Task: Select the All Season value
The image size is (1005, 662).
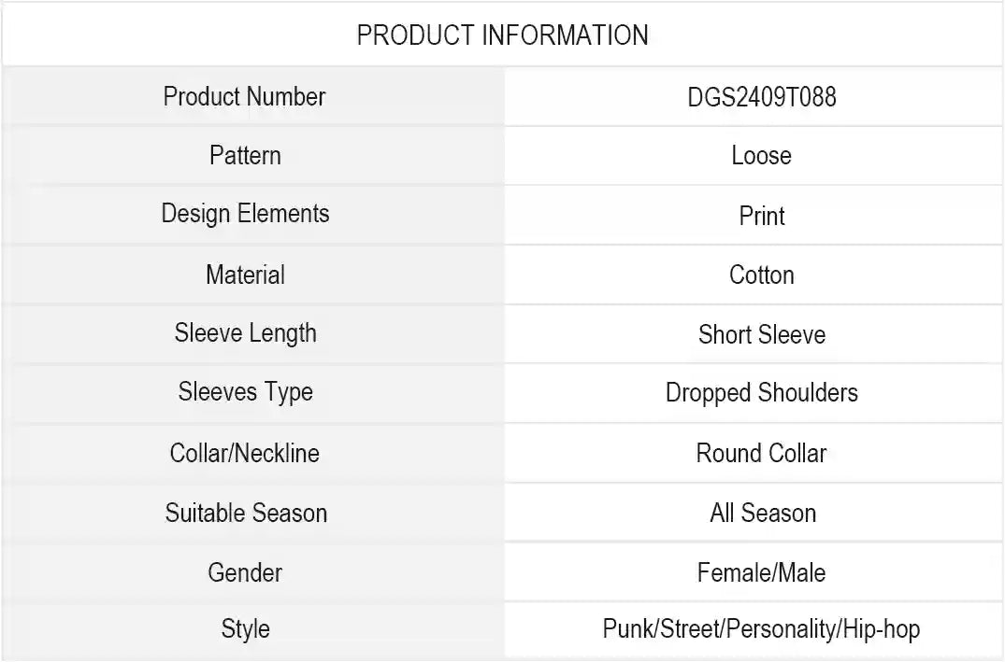Action: tap(762, 513)
